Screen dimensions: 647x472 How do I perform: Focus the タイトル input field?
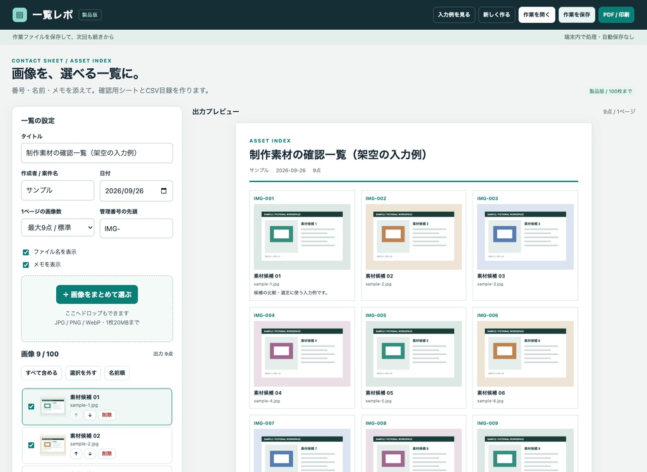coord(97,153)
